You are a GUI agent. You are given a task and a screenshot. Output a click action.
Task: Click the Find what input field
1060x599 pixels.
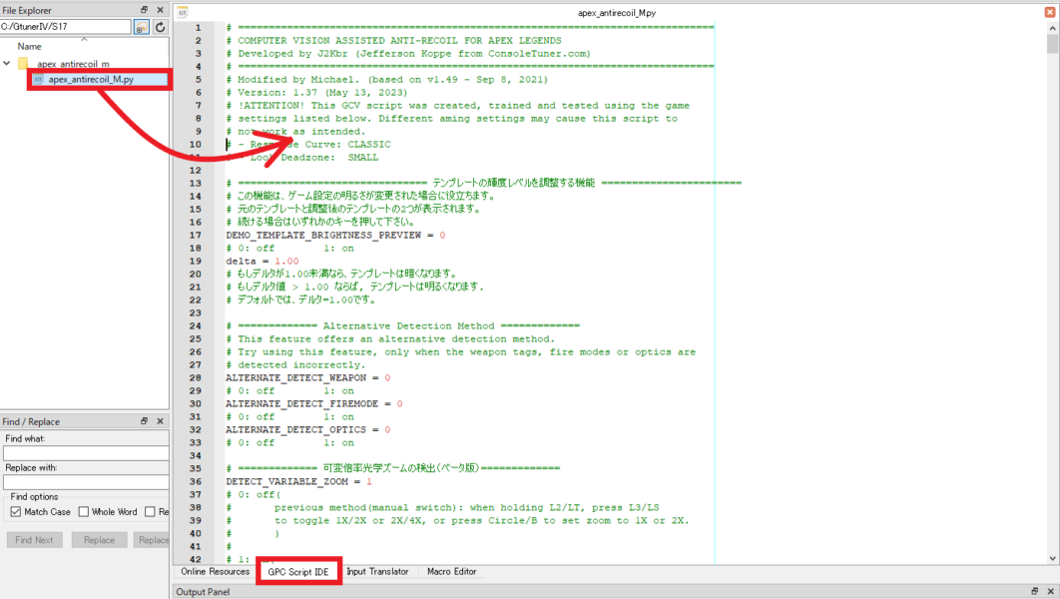click(84, 453)
